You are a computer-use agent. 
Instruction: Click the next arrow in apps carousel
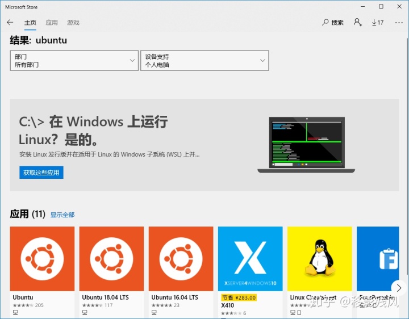tap(399, 288)
